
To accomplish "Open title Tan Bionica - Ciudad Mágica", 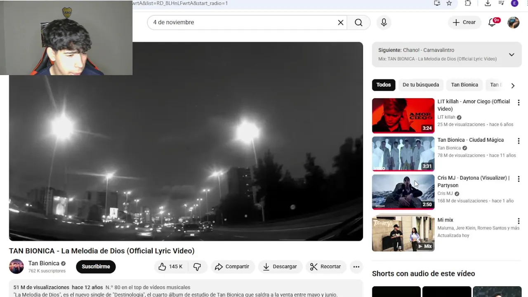I will [x=471, y=140].
